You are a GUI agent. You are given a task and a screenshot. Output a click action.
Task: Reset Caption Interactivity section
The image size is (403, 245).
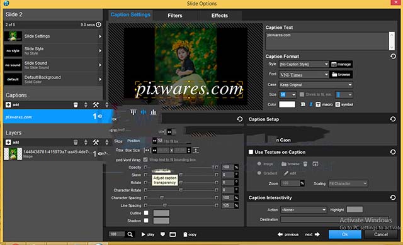(393, 197)
